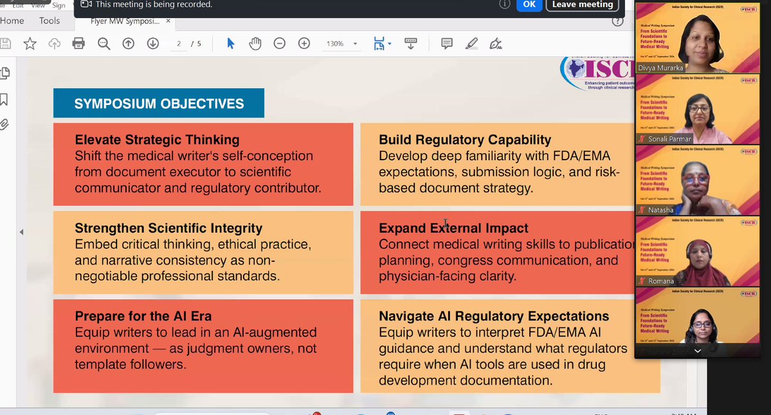Click the cloud upload icon
The height and width of the screenshot is (415, 771).
click(54, 44)
